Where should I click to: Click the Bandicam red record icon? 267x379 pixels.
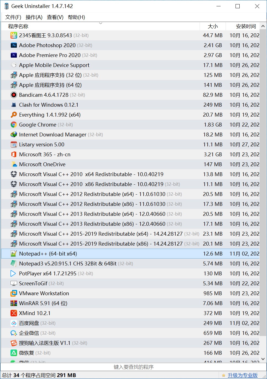tap(14, 95)
